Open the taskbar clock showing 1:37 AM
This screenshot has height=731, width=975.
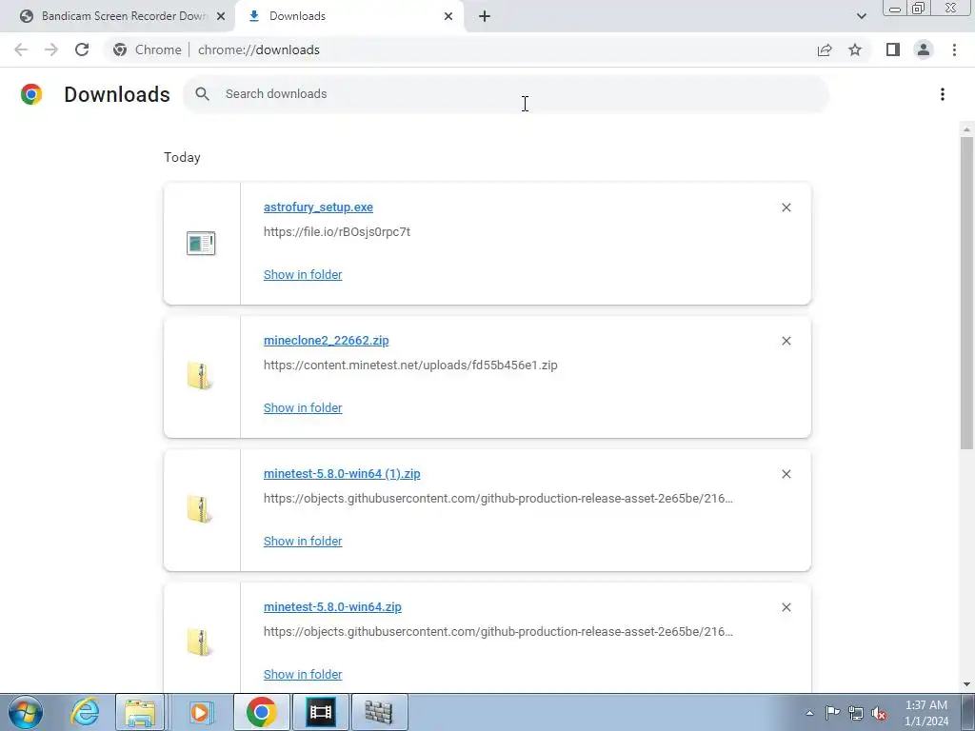[926, 713]
